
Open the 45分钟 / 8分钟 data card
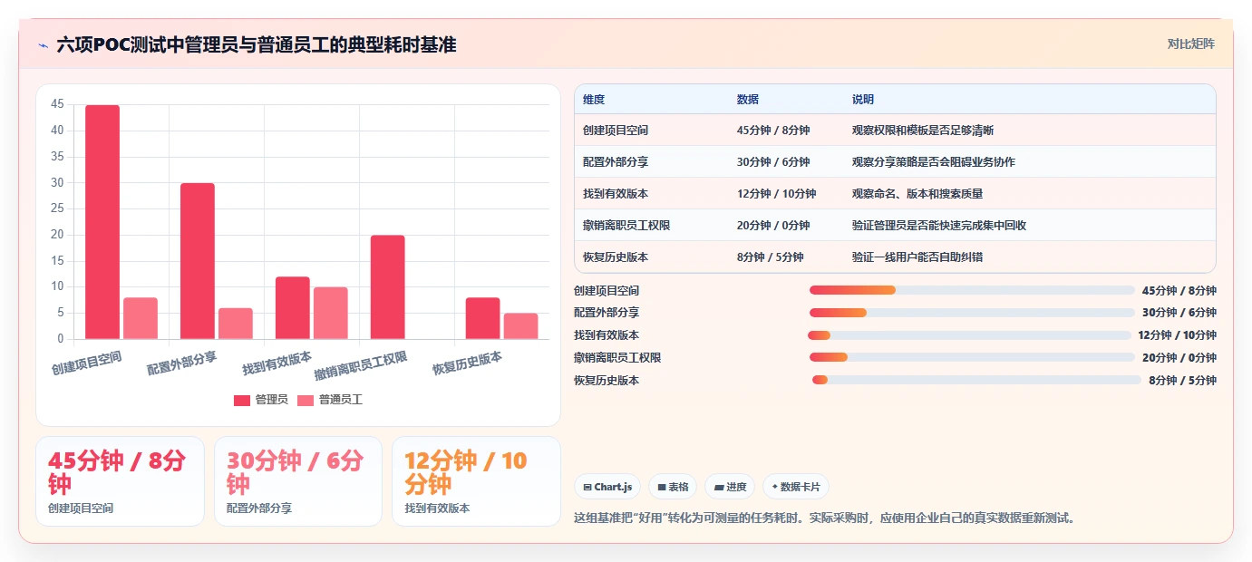click(x=120, y=481)
